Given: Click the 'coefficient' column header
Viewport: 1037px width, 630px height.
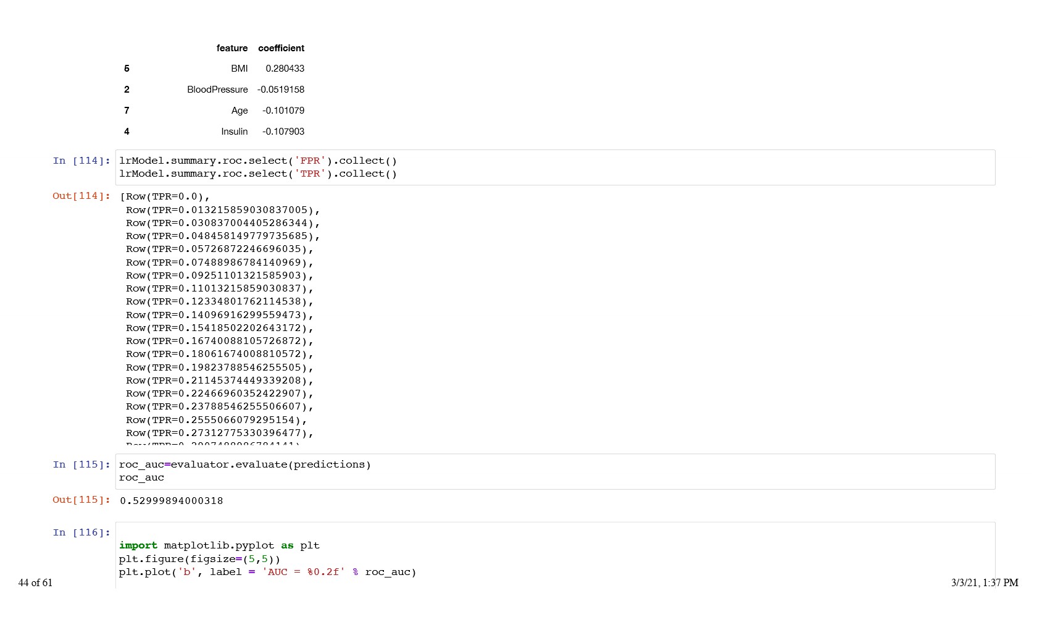Looking at the screenshot, I should [x=281, y=48].
